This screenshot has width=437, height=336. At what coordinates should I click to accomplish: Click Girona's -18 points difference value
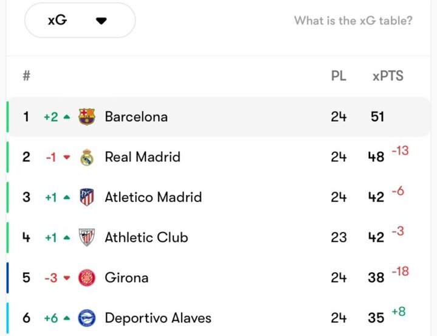coord(400,271)
